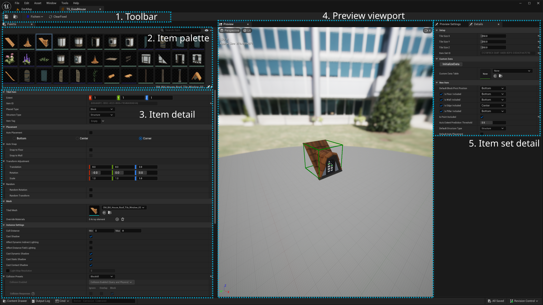Click the Auto Extent Prediction Threshold slider
Image resolution: width=543 pixels, height=305 pixels.
click(493, 123)
